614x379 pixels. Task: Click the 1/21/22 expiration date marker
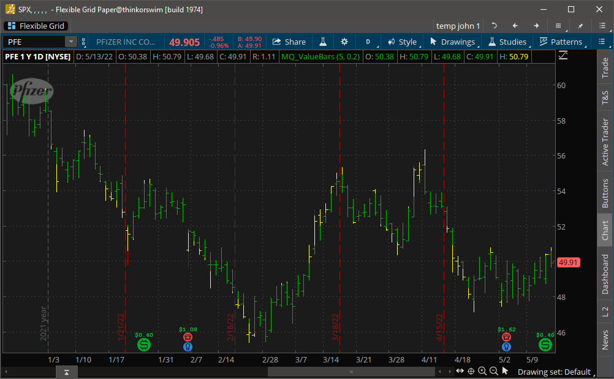[121, 326]
